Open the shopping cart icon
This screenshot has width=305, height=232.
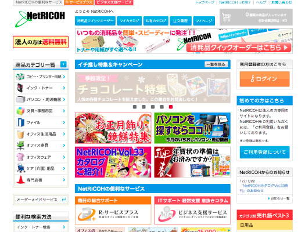point(227,17)
